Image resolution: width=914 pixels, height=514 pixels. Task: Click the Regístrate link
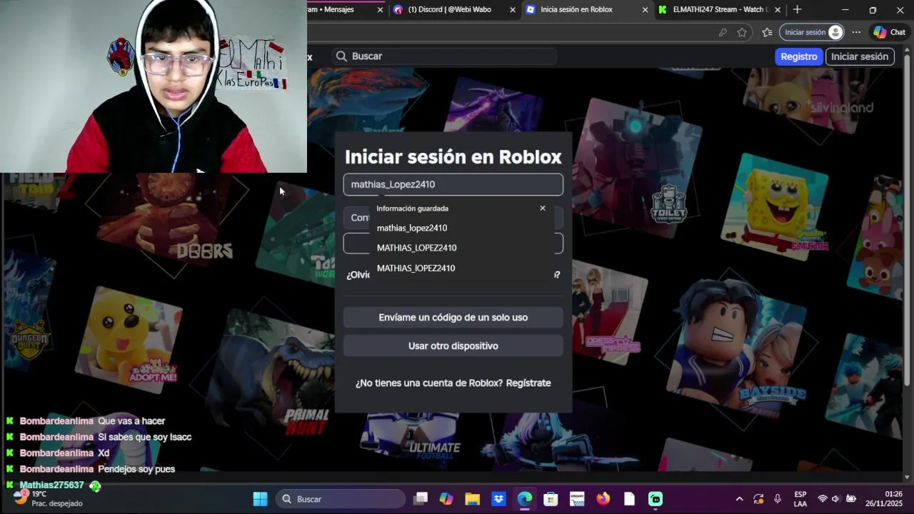[x=528, y=383]
